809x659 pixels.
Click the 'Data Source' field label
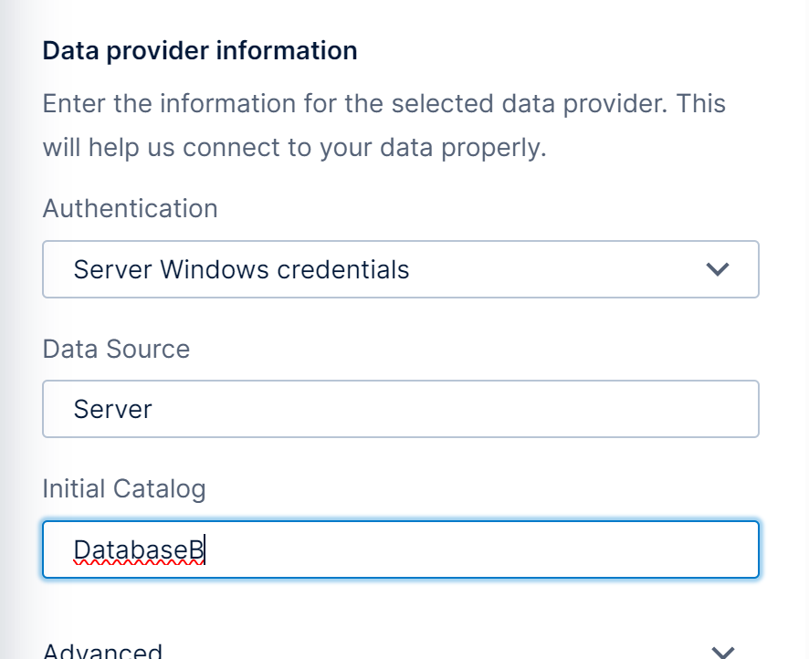click(x=116, y=349)
